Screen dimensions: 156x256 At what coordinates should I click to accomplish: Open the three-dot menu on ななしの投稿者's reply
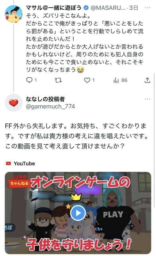click(147, 99)
